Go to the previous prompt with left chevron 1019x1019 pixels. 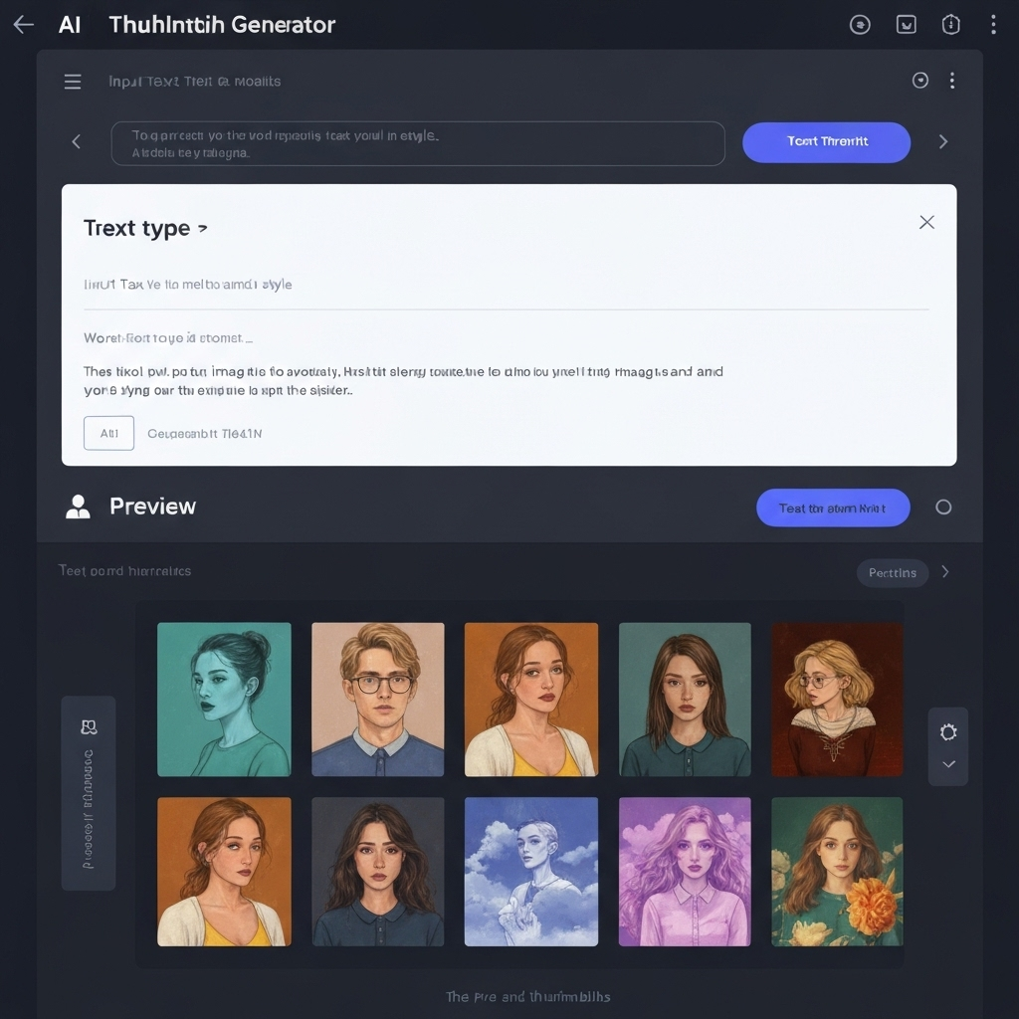(x=76, y=142)
